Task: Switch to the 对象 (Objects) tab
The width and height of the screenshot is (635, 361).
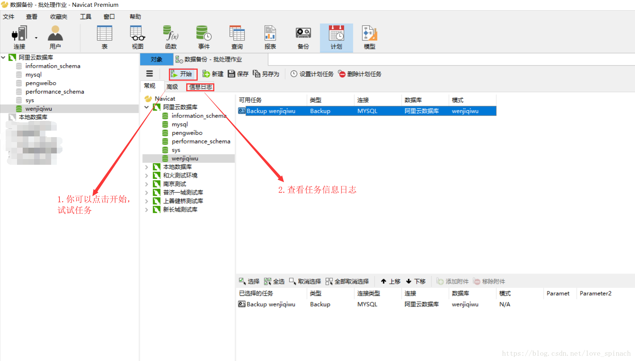Action: point(156,59)
